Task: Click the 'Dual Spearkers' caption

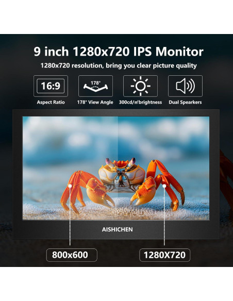Action: tap(185, 102)
